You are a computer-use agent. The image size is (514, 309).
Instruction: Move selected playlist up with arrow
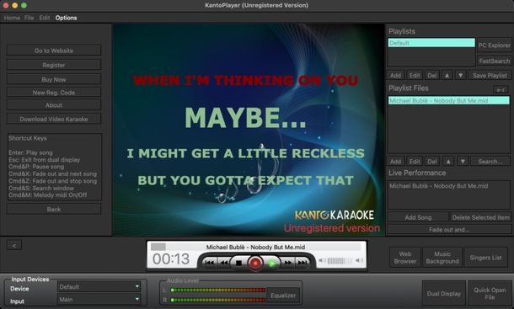tap(447, 76)
